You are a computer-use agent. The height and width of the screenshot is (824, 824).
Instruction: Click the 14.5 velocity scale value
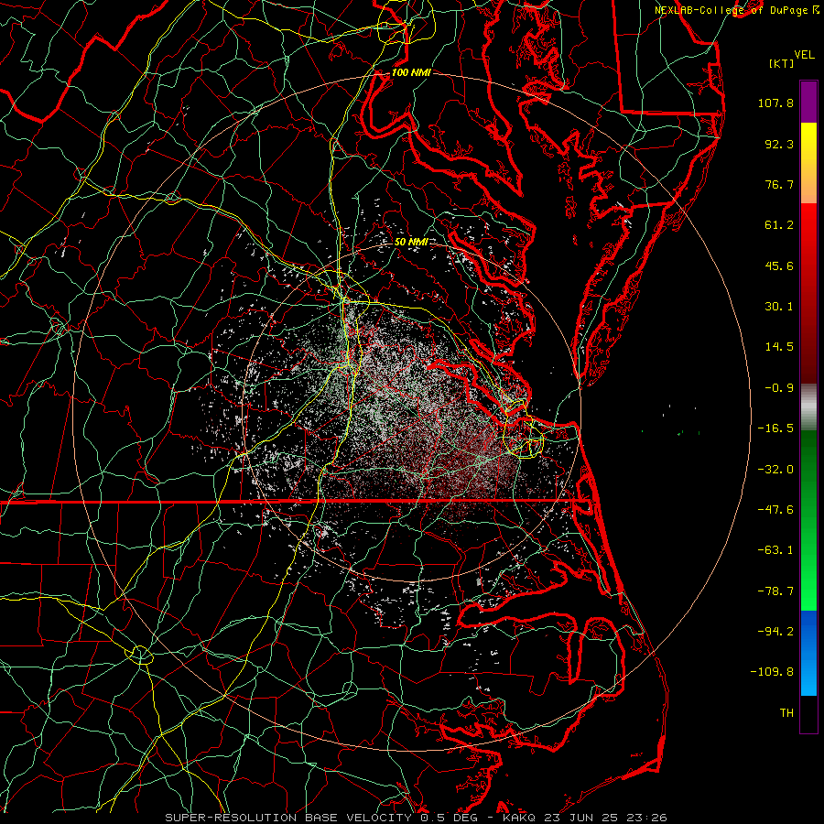[779, 347]
